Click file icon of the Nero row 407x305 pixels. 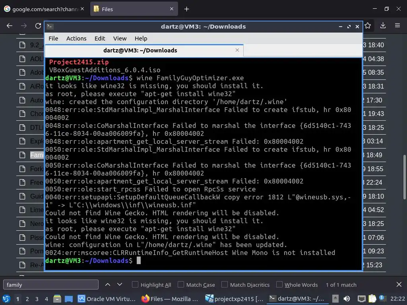(x=22, y=224)
